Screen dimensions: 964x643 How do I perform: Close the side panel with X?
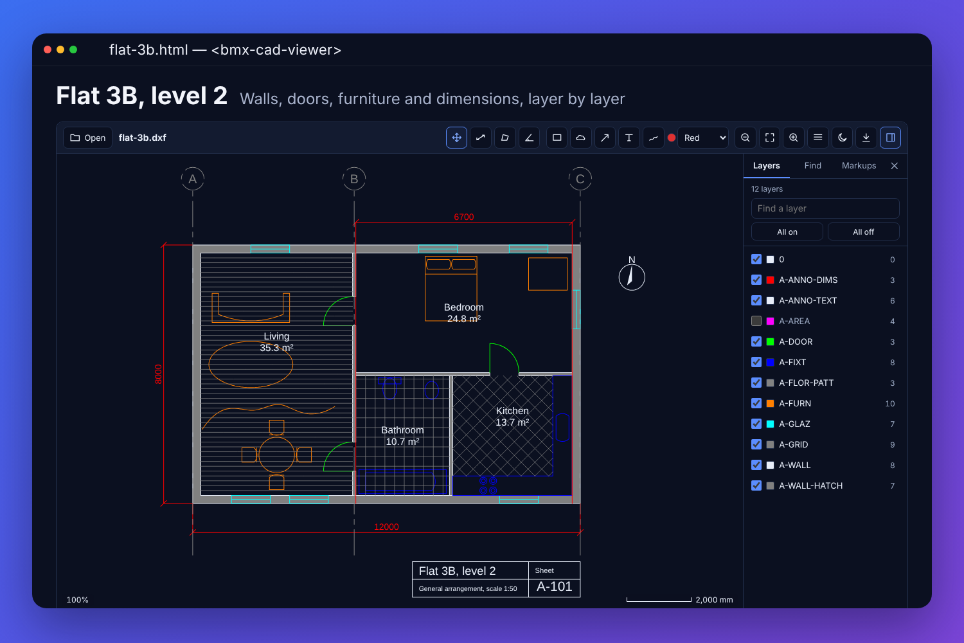point(895,166)
